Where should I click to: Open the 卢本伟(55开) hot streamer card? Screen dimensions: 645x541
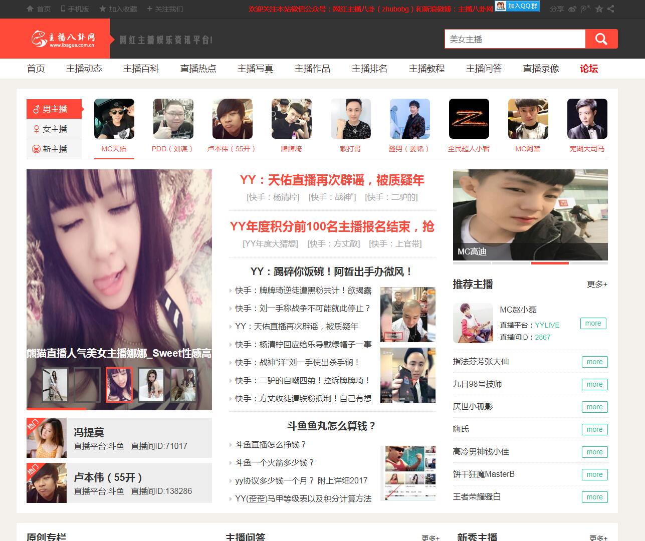coord(119,483)
